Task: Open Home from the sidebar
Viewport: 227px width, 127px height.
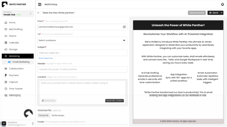Action: pos(12,23)
